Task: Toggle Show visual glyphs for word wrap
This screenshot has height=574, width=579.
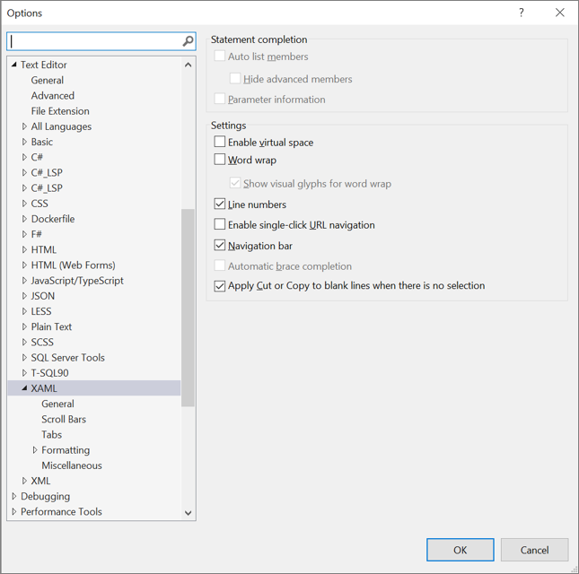Action: coord(235,183)
